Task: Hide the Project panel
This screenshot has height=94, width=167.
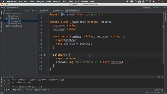Action: tap(36, 11)
